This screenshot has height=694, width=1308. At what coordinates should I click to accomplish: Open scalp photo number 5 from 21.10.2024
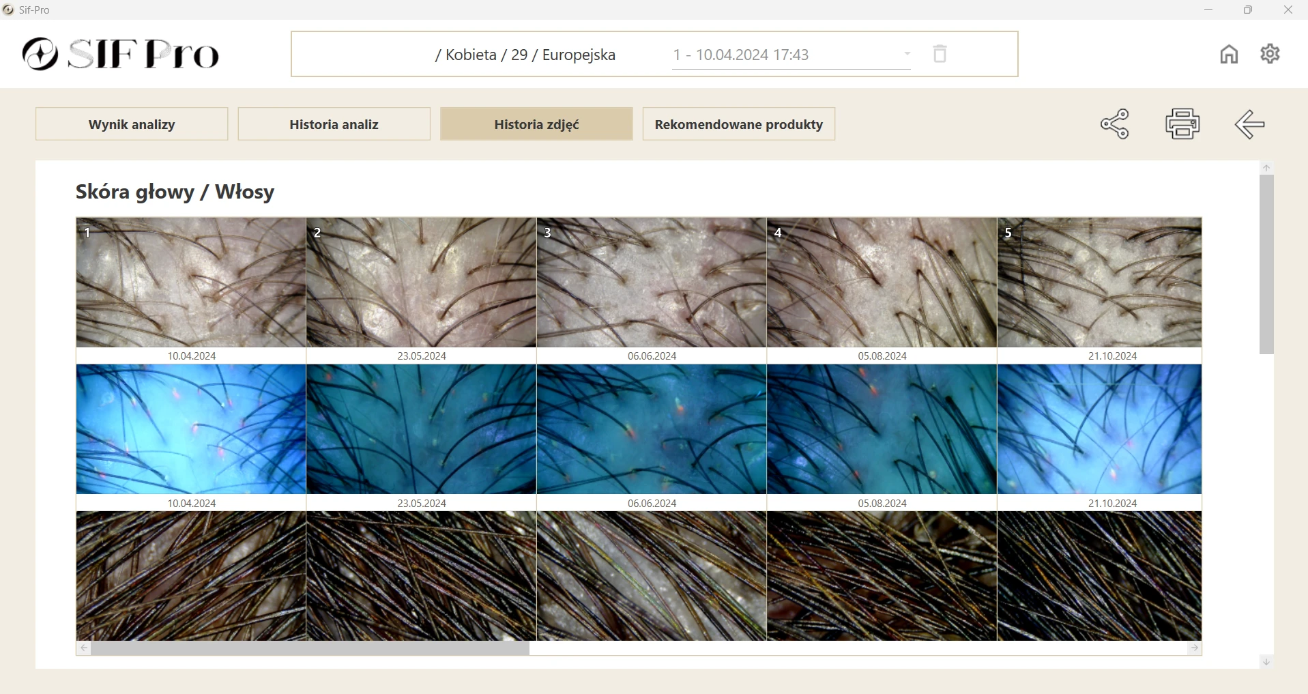click(1099, 283)
